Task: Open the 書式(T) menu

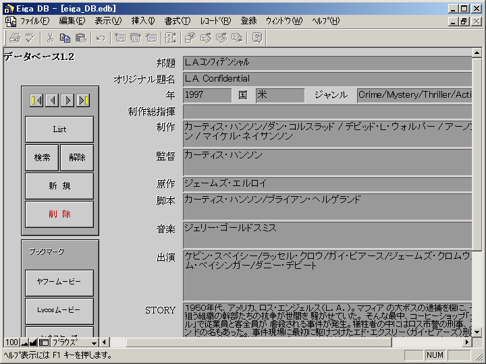Action: [x=178, y=21]
